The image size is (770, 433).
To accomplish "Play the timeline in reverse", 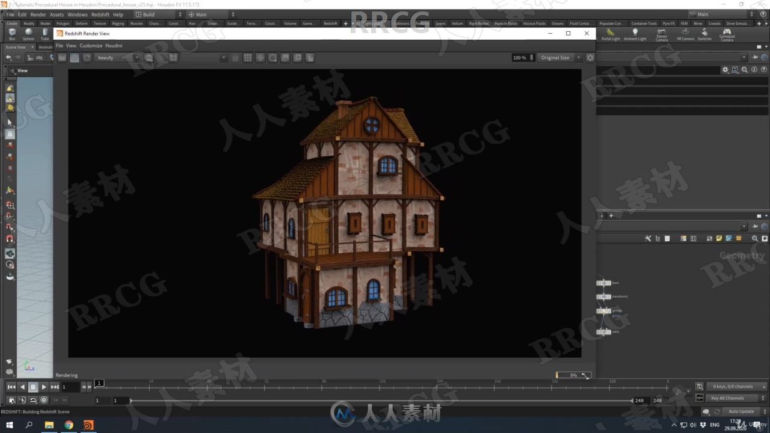I will pyautogui.click(x=22, y=387).
